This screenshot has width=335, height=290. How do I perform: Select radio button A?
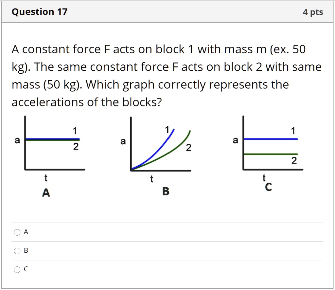tap(17, 232)
